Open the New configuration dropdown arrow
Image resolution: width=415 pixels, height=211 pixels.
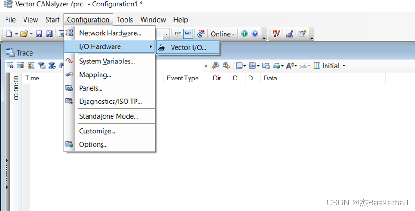pyautogui.click(x=16, y=34)
